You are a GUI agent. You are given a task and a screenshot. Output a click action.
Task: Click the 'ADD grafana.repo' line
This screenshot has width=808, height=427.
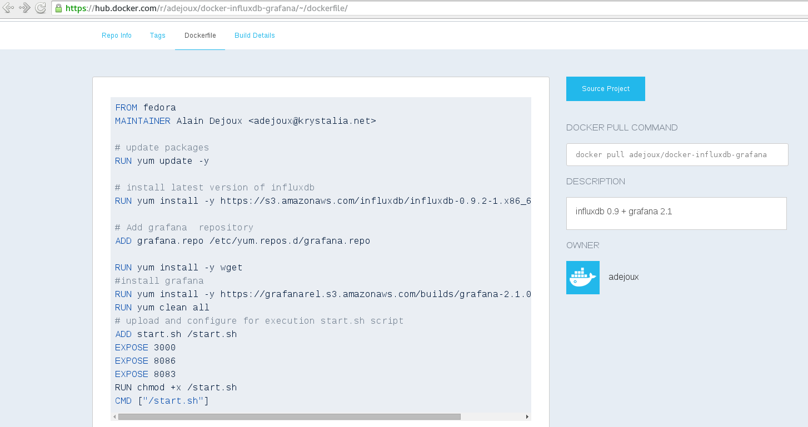(243, 241)
